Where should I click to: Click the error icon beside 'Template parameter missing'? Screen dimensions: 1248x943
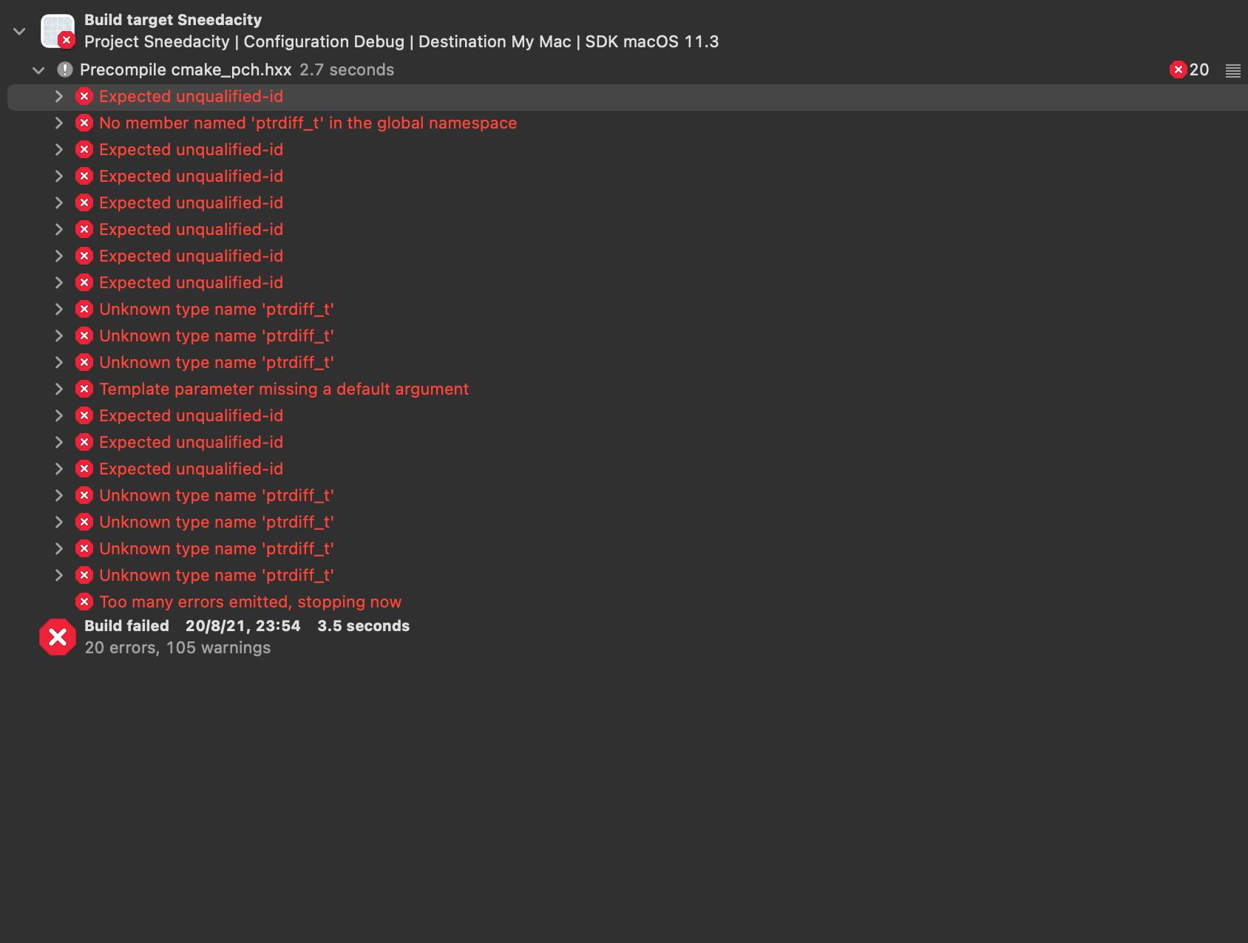(84, 389)
